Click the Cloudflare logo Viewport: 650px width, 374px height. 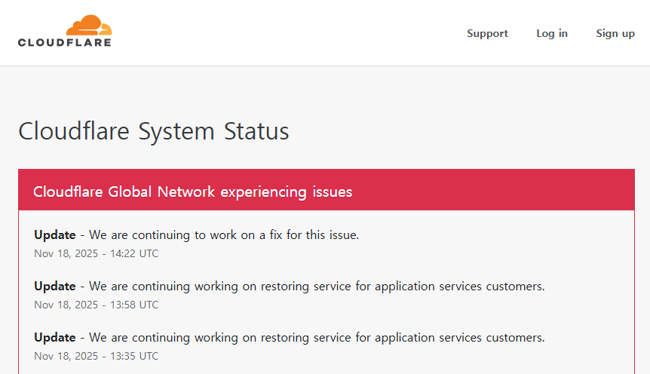[x=65, y=31]
